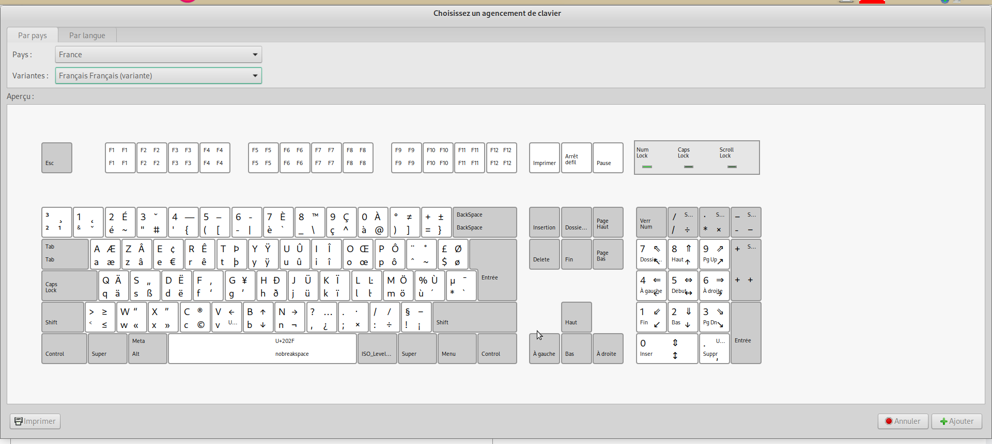The height and width of the screenshot is (444, 992).
Task: Click the red Annuler icon
Action: click(889, 421)
